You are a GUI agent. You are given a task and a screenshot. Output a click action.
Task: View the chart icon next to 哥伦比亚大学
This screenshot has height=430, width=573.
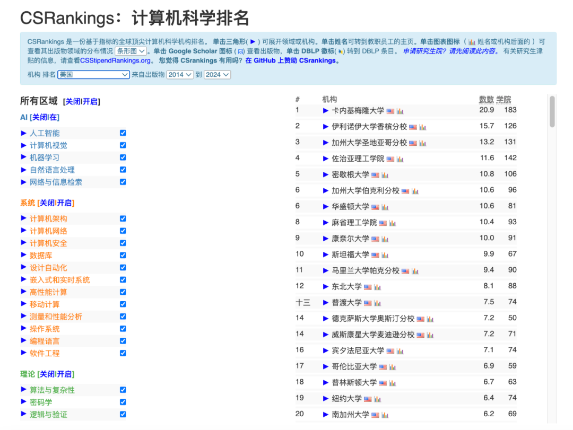tap(392, 367)
